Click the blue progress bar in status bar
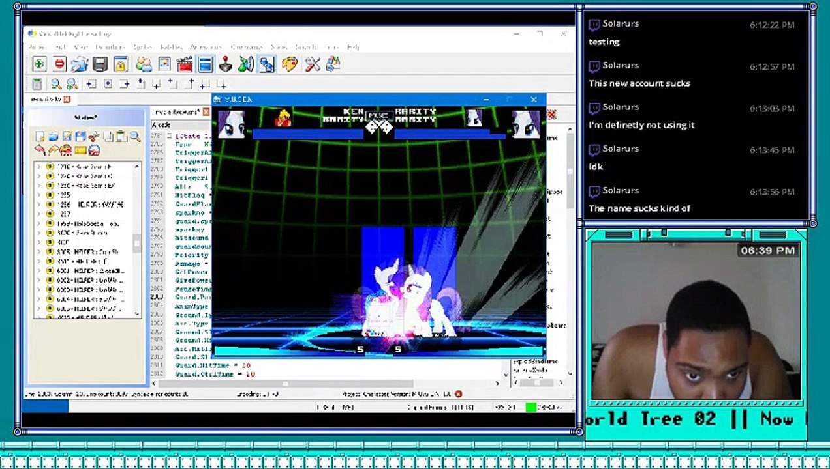This screenshot has width=830, height=469. [45, 407]
